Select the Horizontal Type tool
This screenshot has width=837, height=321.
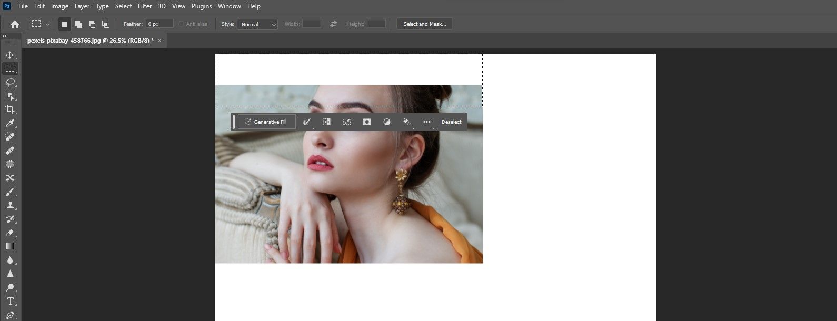point(10,301)
